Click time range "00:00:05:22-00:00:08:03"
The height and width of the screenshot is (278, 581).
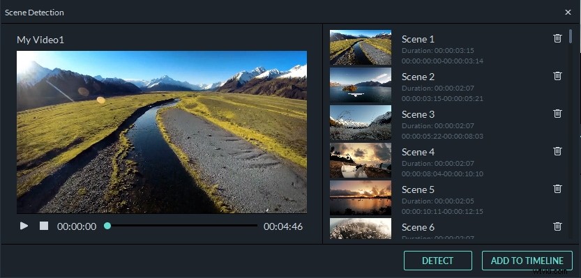442,136
